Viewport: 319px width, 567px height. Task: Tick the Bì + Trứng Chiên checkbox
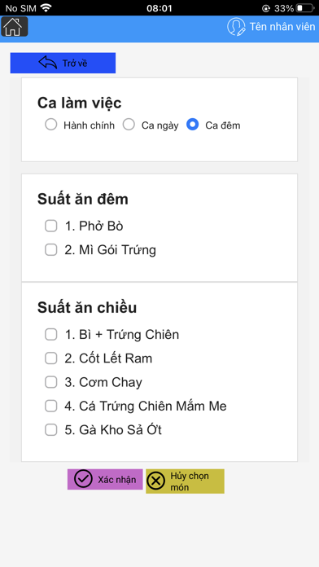click(51, 335)
